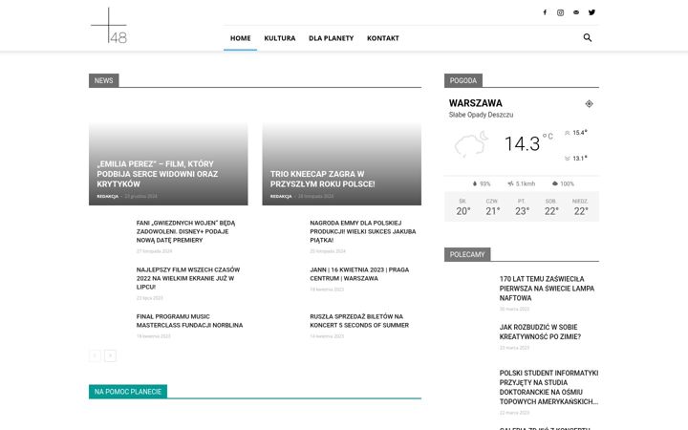This screenshot has width=688, height=430.
Task: Open the Gwiezdnych Wojen Disney+ article
Action: pyautogui.click(x=185, y=231)
